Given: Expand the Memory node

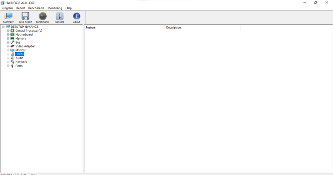Looking at the screenshot, I should click(8, 38).
